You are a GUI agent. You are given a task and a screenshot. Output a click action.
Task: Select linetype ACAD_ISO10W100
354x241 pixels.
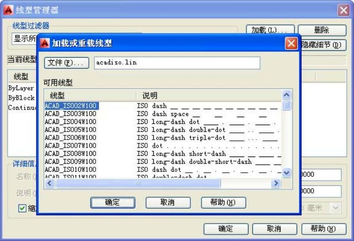click(x=70, y=170)
